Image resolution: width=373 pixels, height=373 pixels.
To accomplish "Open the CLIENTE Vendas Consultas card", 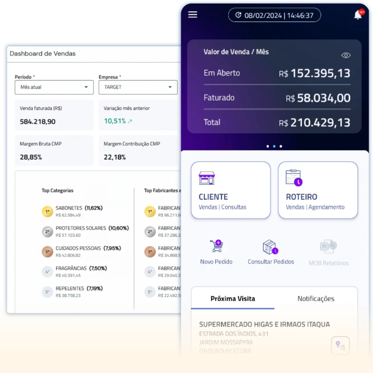I will click(x=231, y=190).
